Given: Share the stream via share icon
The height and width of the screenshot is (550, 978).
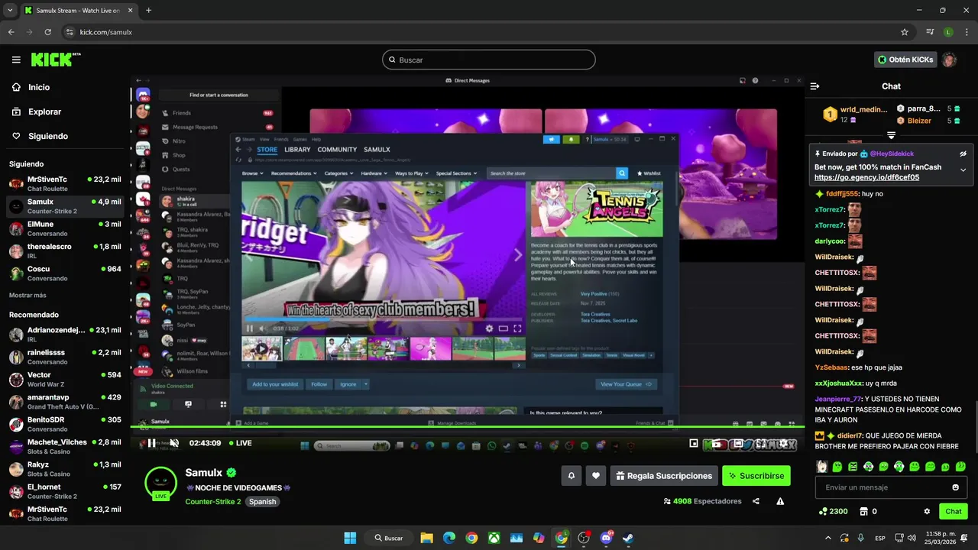Looking at the screenshot, I should pyautogui.click(x=756, y=501).
